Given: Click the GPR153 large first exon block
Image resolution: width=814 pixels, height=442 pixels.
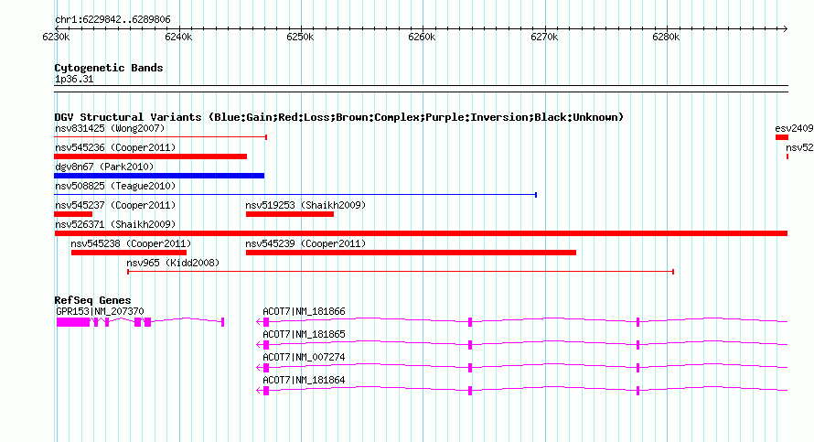Looking at the screenshot, I should [x=73, y=322].
